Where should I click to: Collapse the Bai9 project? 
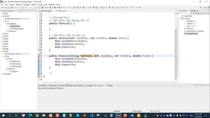tap(1, 51)
